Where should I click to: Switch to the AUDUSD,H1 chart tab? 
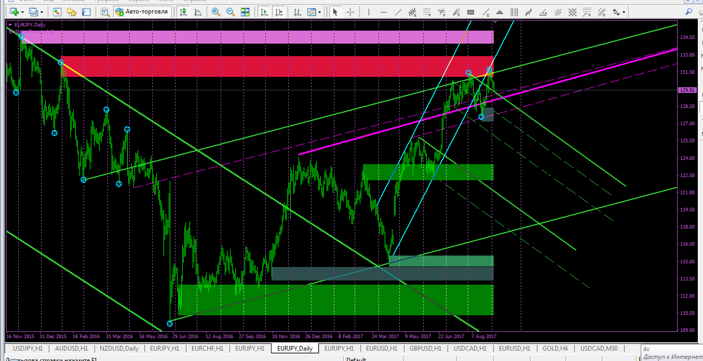[71, 348]
